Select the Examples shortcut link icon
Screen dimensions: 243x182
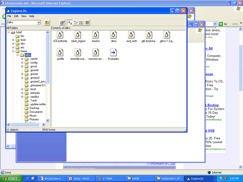pyautogui.click(x=113, y=52)
